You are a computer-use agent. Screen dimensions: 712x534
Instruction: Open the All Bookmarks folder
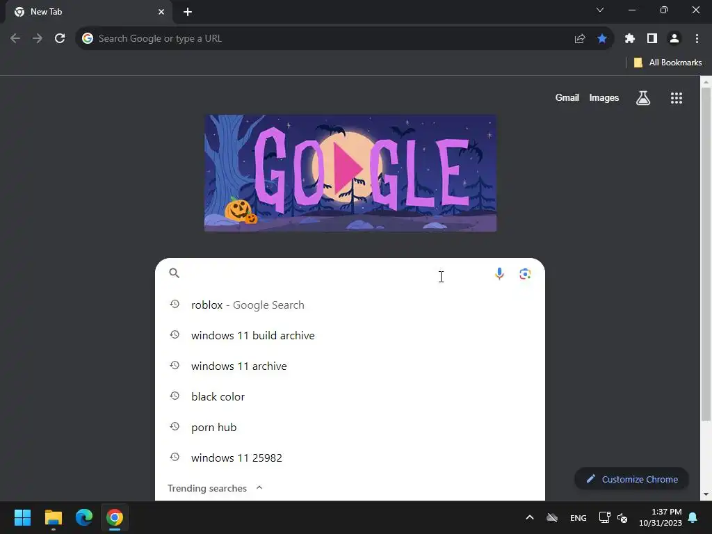(x=667, y=63)
